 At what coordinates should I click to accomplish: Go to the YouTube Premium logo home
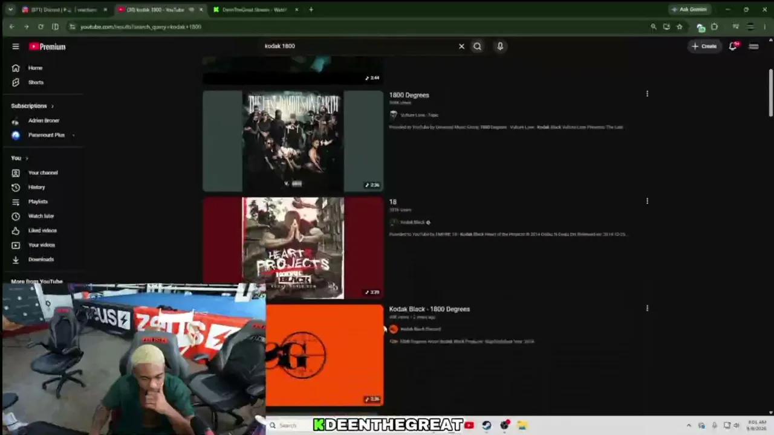pyautogui.click(x=47, y=47)
